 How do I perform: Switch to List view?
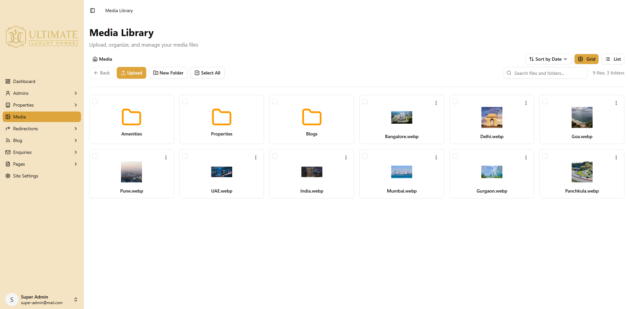(x=613, y=59)
